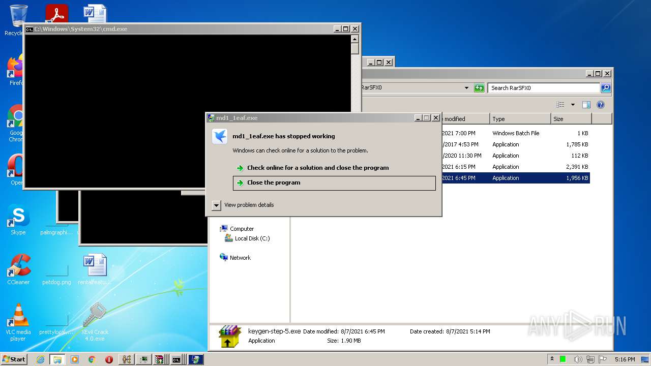Open Explorer help icon

[x=601, y=105]
